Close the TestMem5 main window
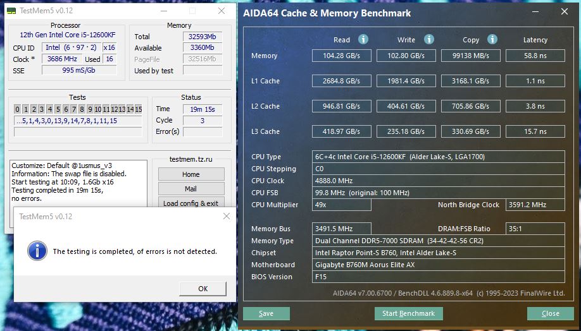 coord(222,11)
